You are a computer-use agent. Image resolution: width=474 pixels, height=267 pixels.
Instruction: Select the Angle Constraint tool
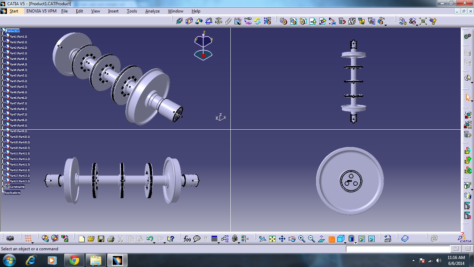pos(209,21)
